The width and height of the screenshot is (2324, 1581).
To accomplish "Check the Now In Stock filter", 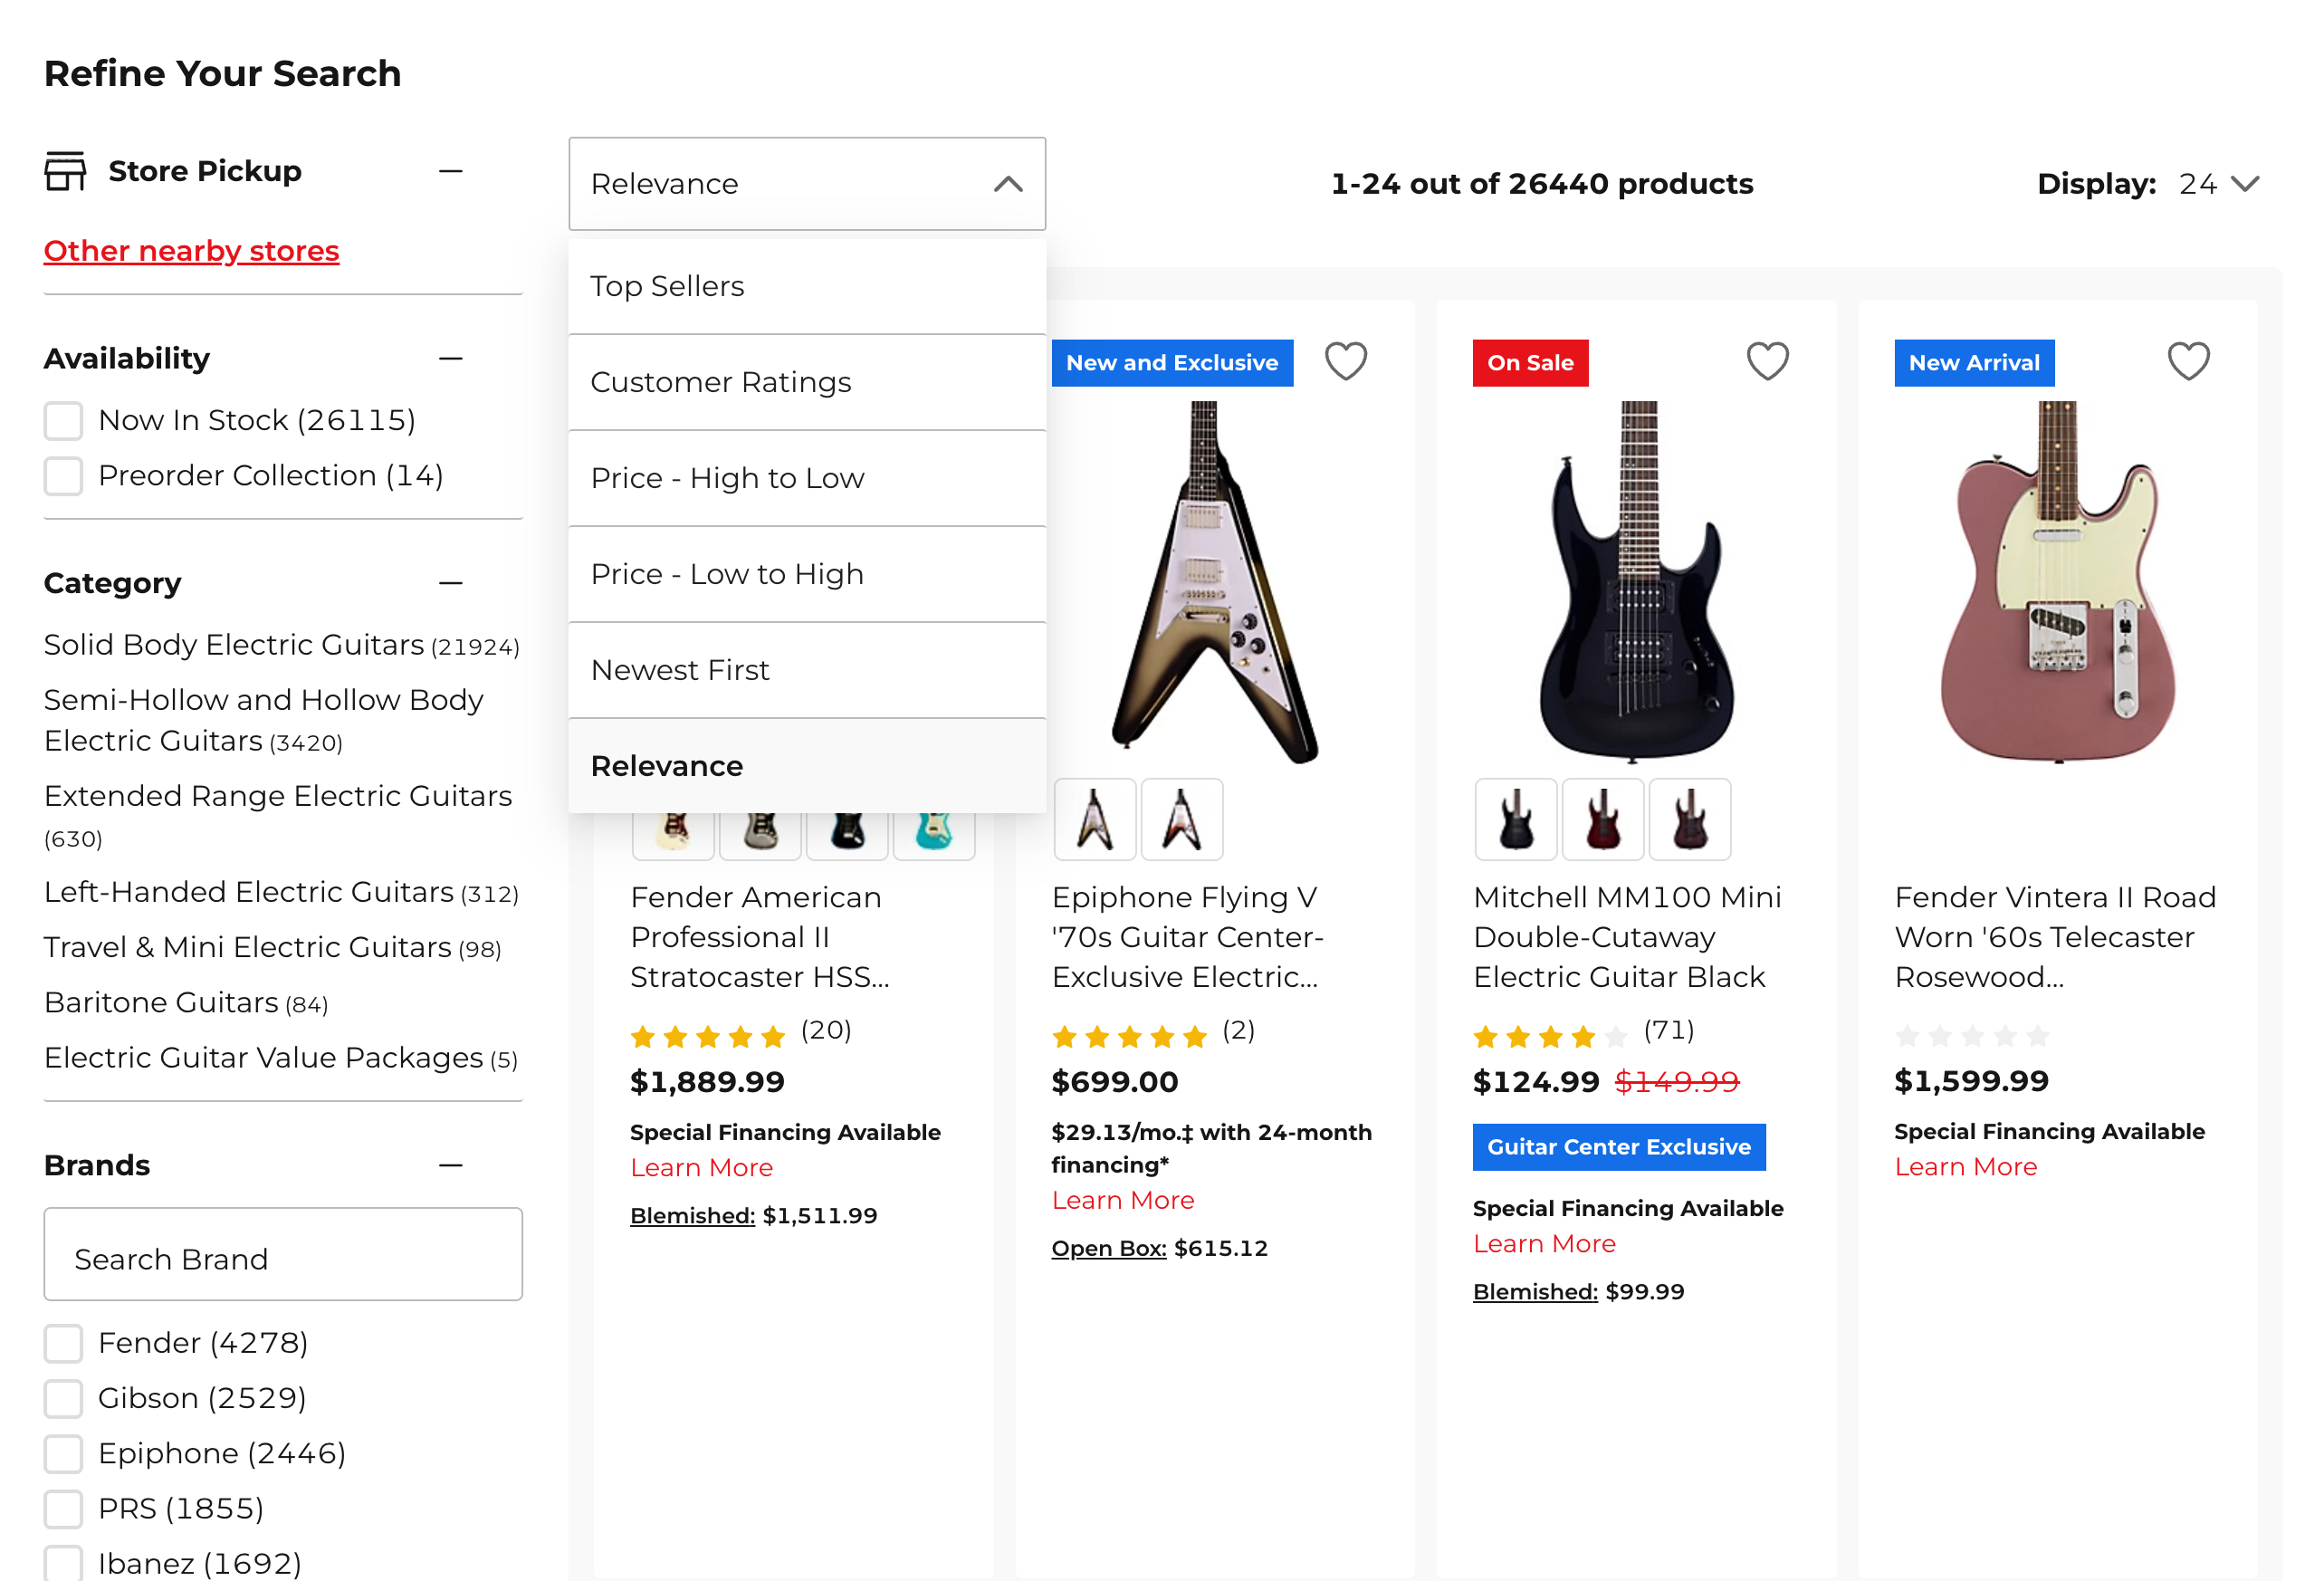I will pyautogui.click(x=63, y=420).
